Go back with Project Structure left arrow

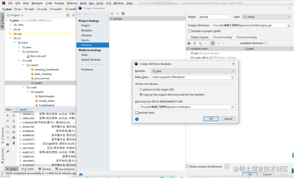[80, 14]
